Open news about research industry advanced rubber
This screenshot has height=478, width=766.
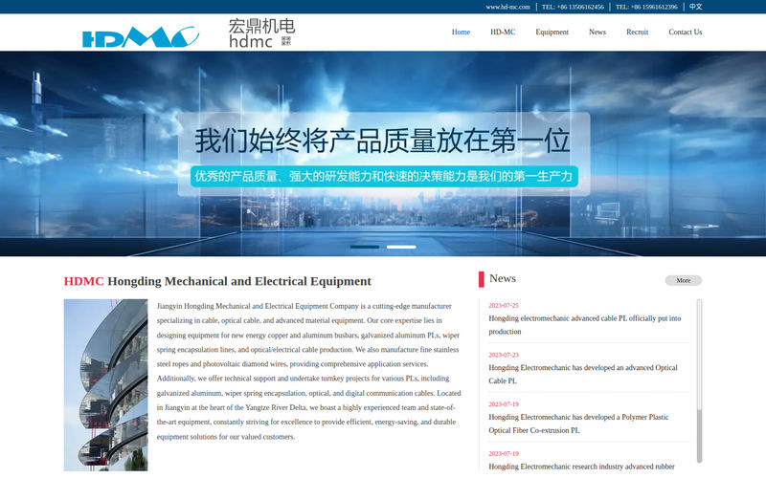pyautogui.click(x=581, y=467)
